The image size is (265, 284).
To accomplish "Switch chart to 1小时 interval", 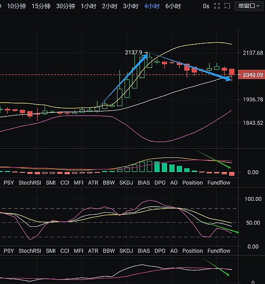I will (88, 6).
